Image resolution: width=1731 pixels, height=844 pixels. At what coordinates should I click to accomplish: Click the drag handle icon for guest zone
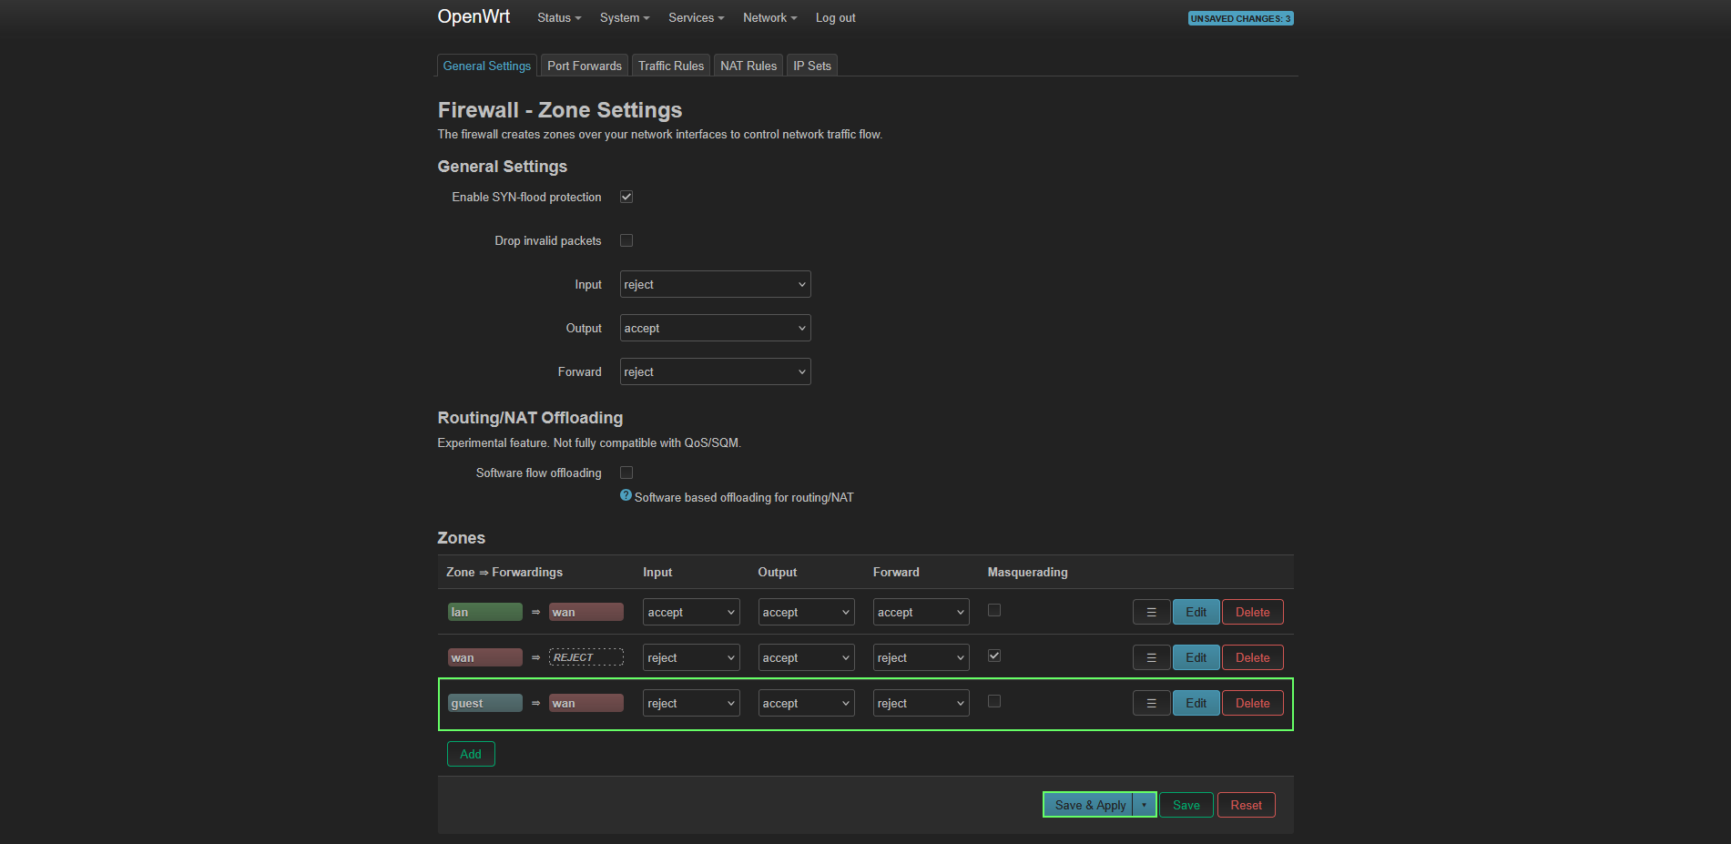(x=1151, y=703)
